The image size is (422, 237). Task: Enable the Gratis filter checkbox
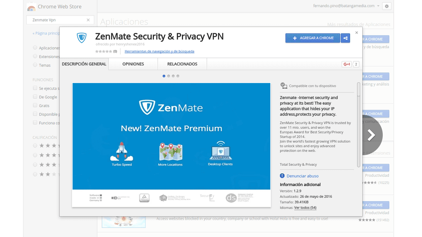(x=35, y=105)
